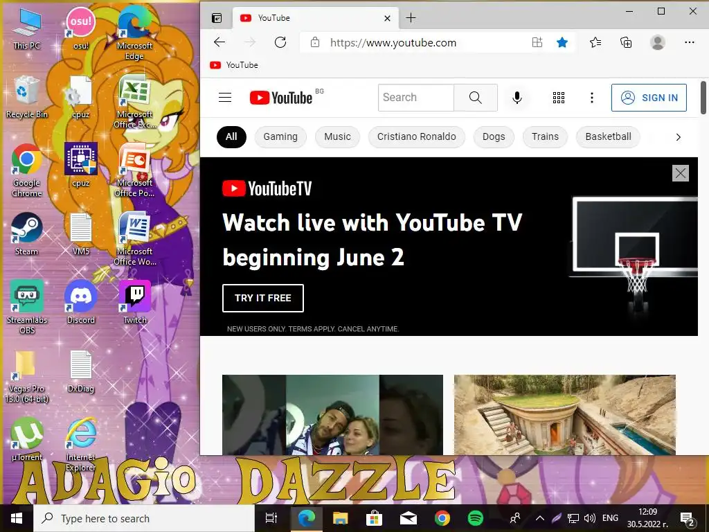Select the Vegas Pro 13.0 shortcut
Viewport: 709px width, 532px height.
coord(27,378)
